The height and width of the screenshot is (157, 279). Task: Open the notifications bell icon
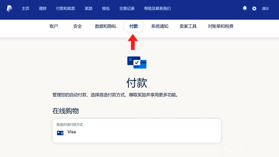tap(245, 8)
